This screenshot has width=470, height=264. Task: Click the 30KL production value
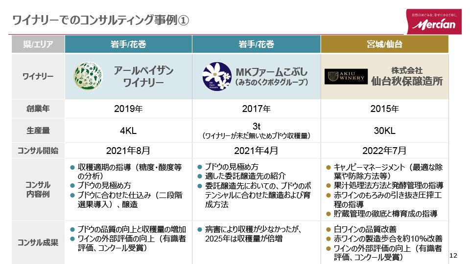click(385, 131)
